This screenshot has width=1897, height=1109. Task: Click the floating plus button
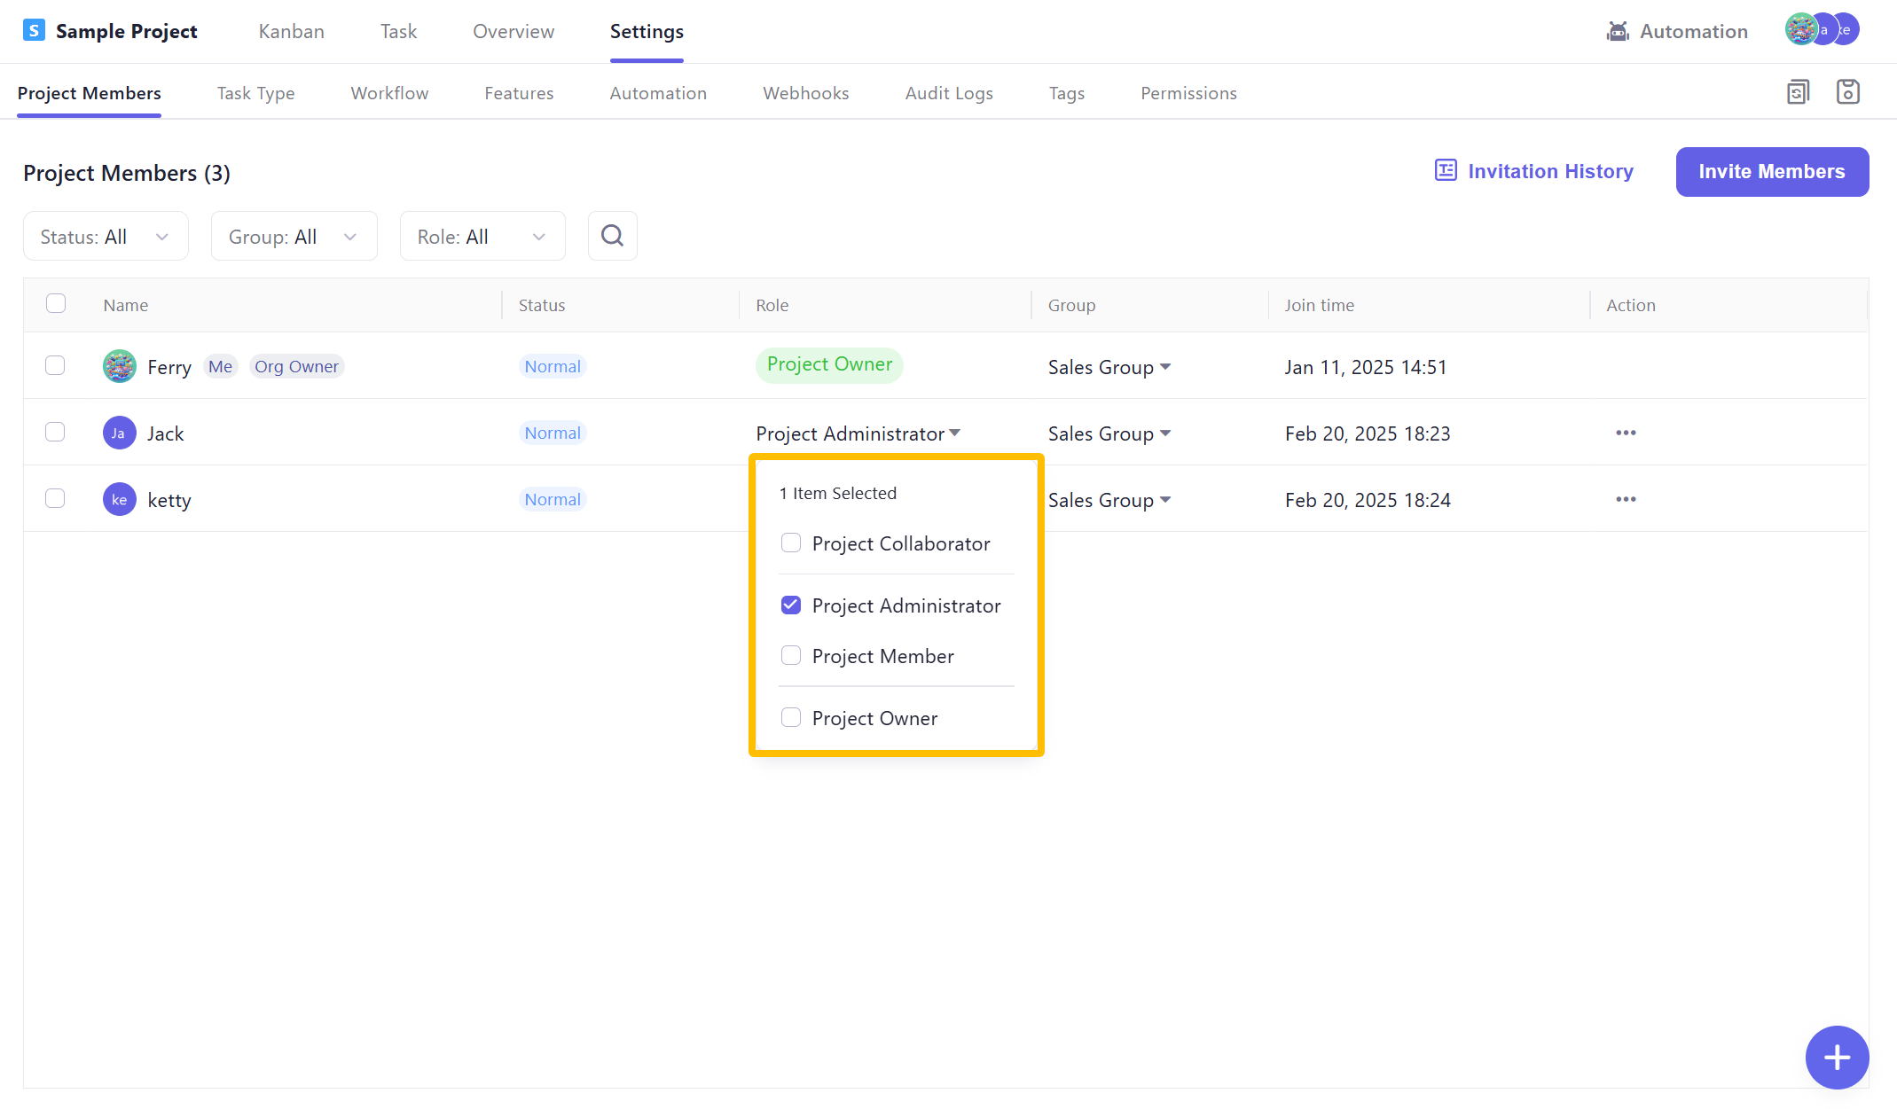tap(1836, 1057)
